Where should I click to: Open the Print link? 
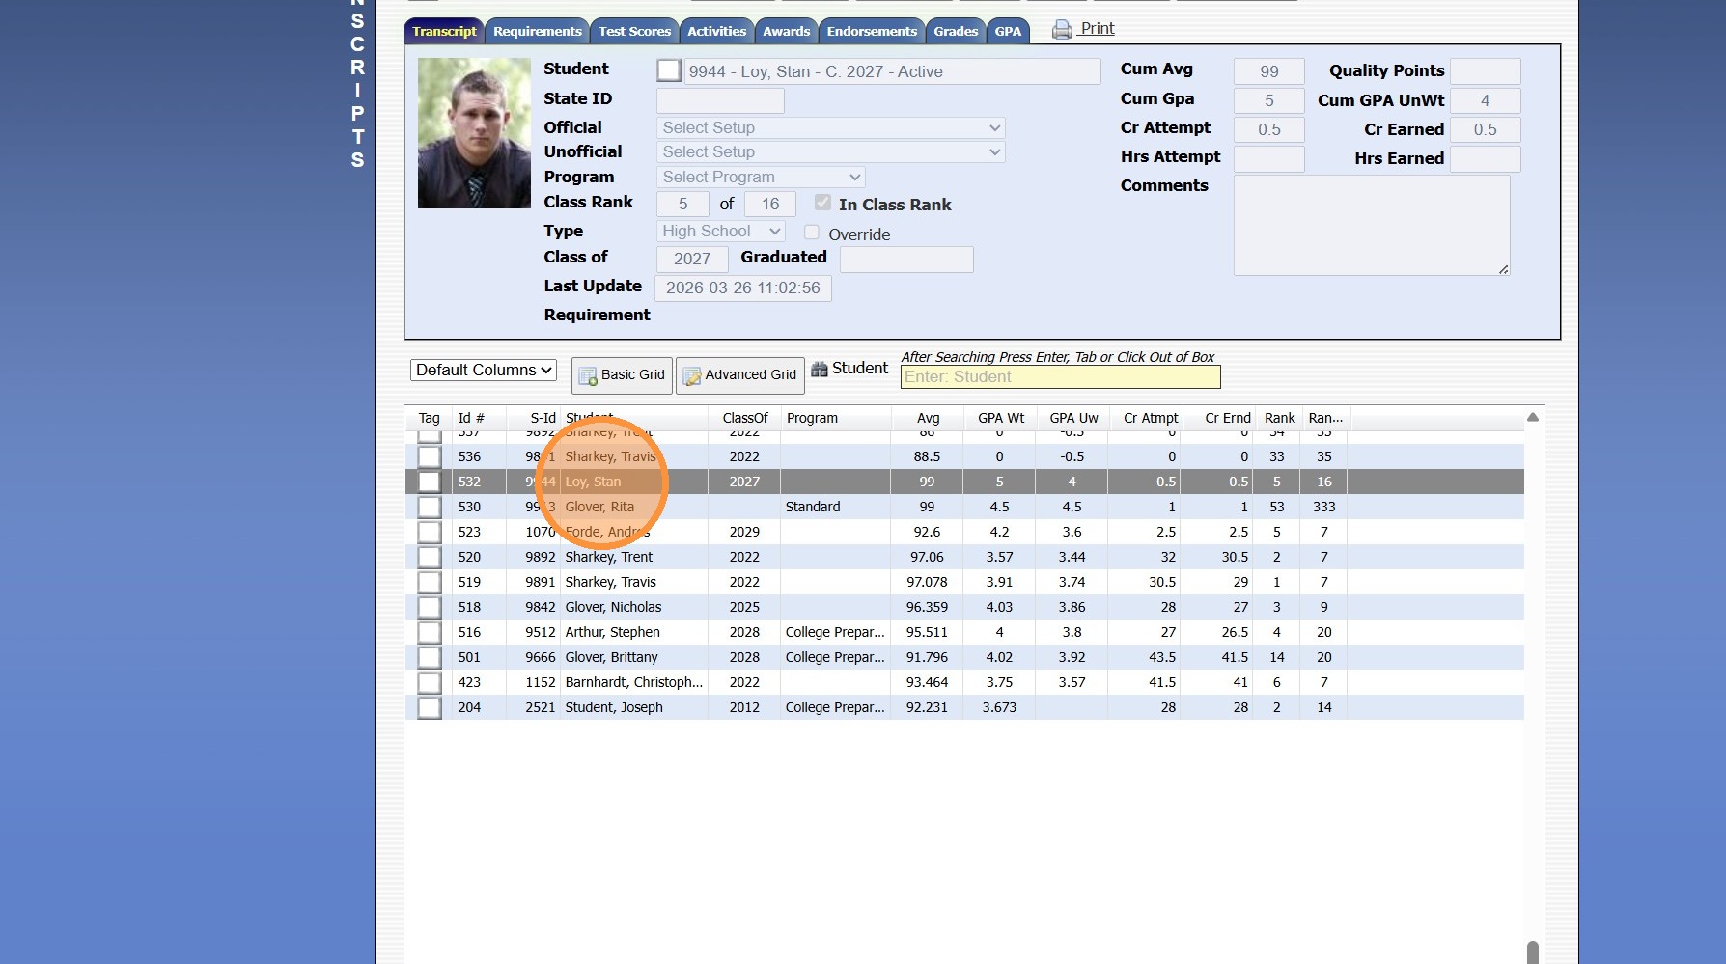pos(1098,28)
